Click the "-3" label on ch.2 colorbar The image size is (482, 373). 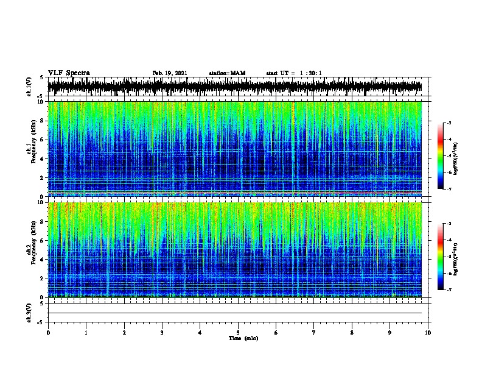point(449,224)
